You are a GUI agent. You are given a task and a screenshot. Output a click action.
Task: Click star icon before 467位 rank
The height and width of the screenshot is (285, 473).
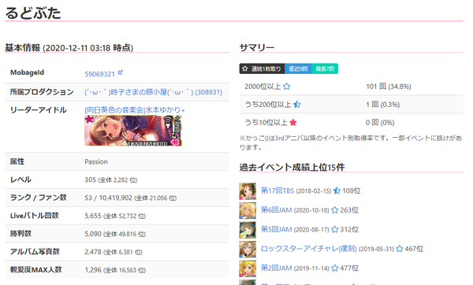click(400, 249)
